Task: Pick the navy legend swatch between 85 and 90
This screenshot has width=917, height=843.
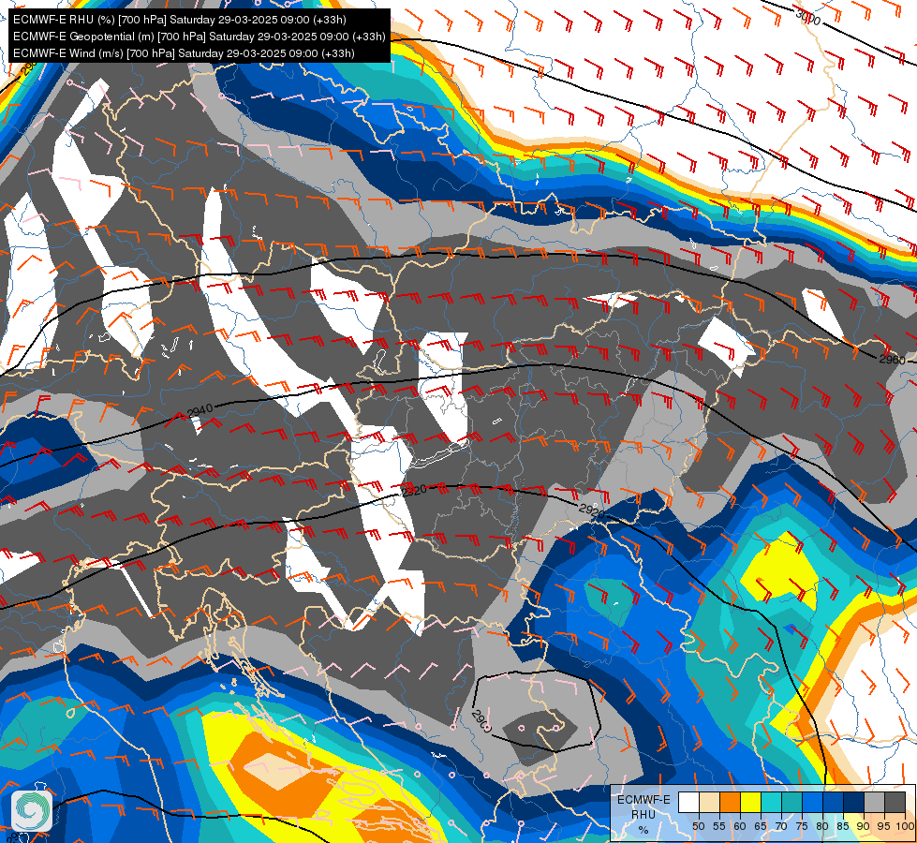Action: 854,802
